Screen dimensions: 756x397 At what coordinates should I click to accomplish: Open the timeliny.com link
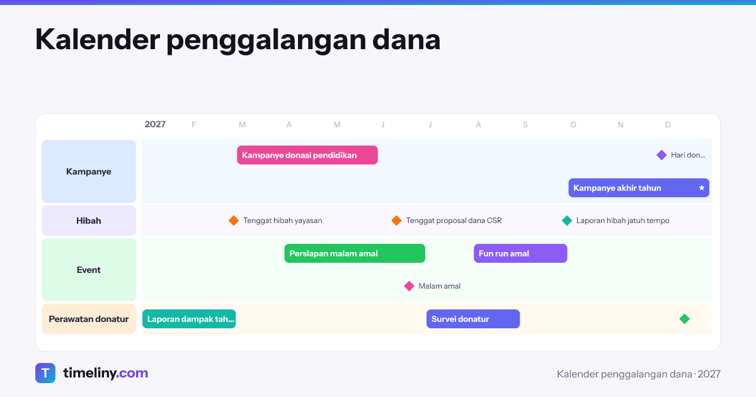coord(105,373)
